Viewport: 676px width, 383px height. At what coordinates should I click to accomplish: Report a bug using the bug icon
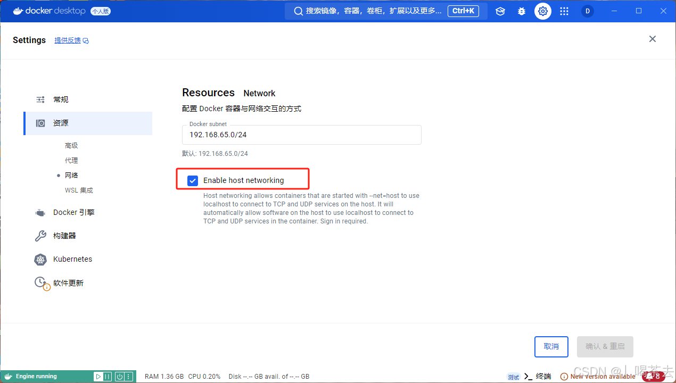[521, 11]
